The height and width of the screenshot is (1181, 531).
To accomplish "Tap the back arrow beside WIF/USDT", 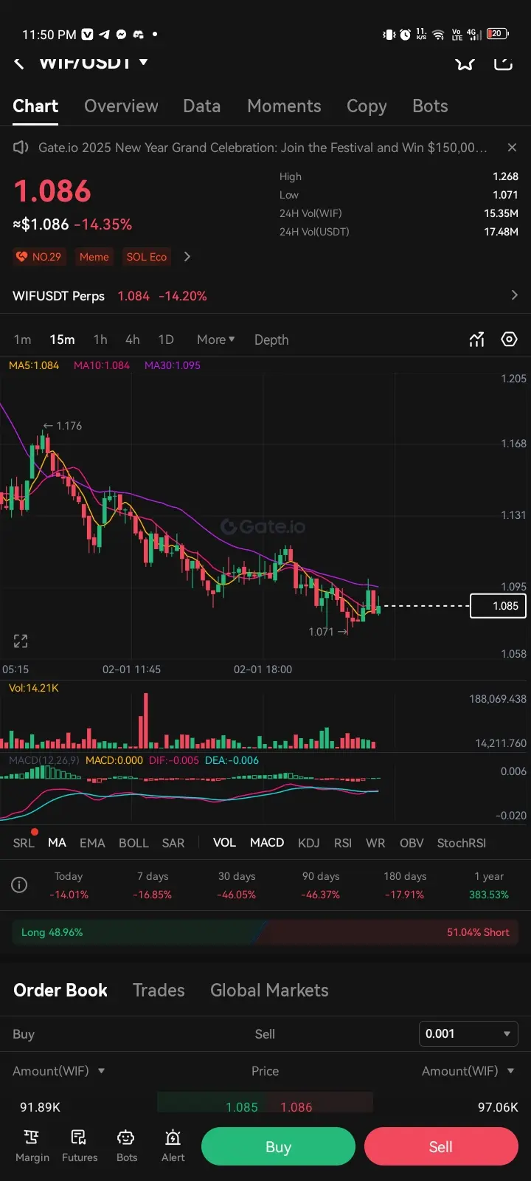I will (x=19, y=63).
